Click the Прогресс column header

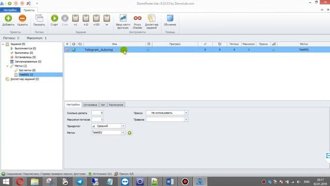pos(175,44)
